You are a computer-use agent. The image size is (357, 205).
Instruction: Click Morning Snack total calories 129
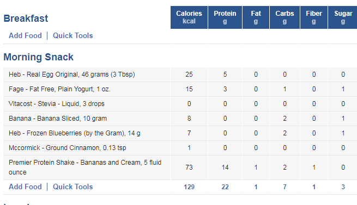[189, 187]
